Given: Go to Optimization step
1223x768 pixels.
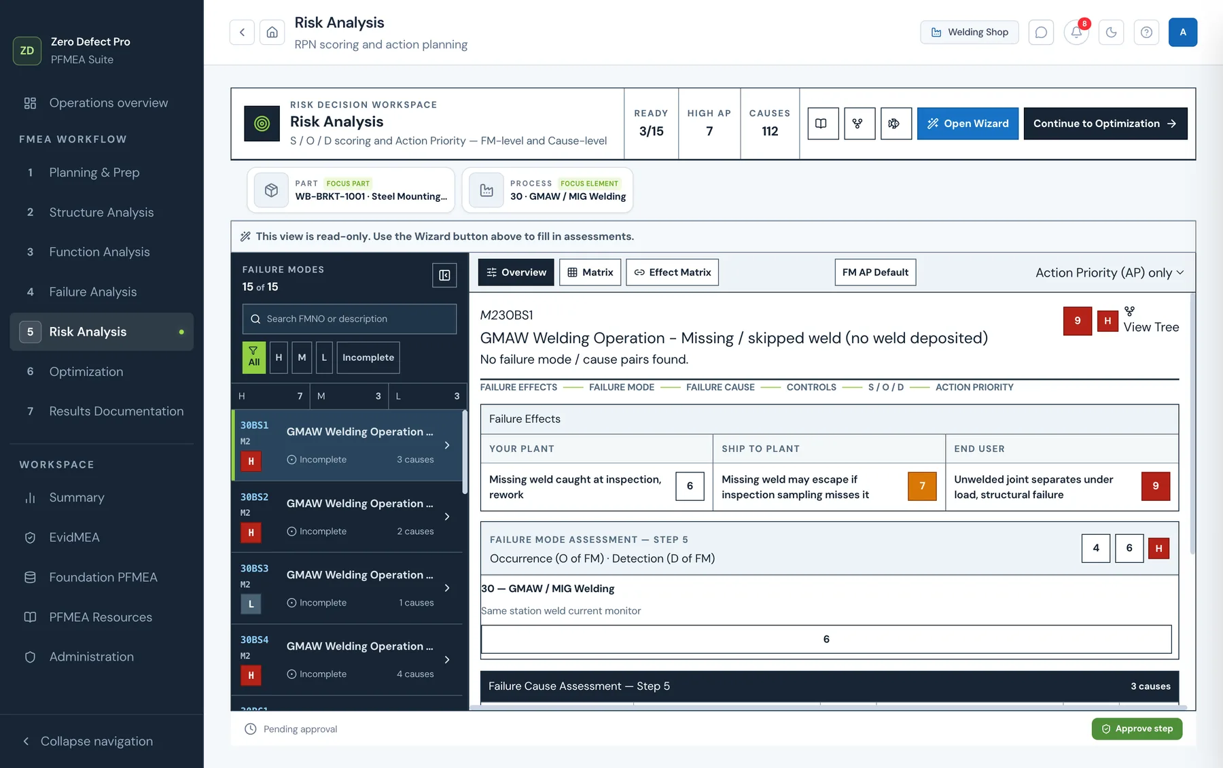Looking at the screenshot, I should (x=102, y=372).
